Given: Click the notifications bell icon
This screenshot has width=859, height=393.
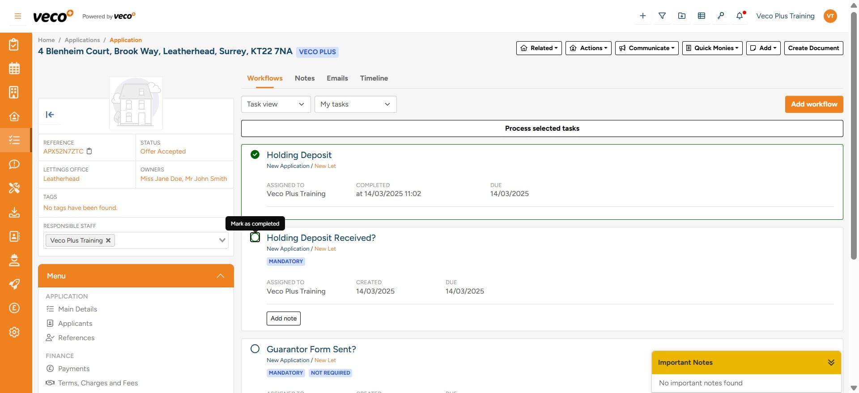Looking at the screenshot, I should click(740, 16).
